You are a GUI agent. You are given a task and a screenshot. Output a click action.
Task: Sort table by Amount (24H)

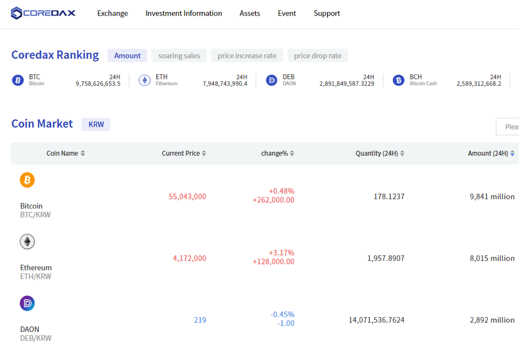pyautogui.click(x=491, y=154)
